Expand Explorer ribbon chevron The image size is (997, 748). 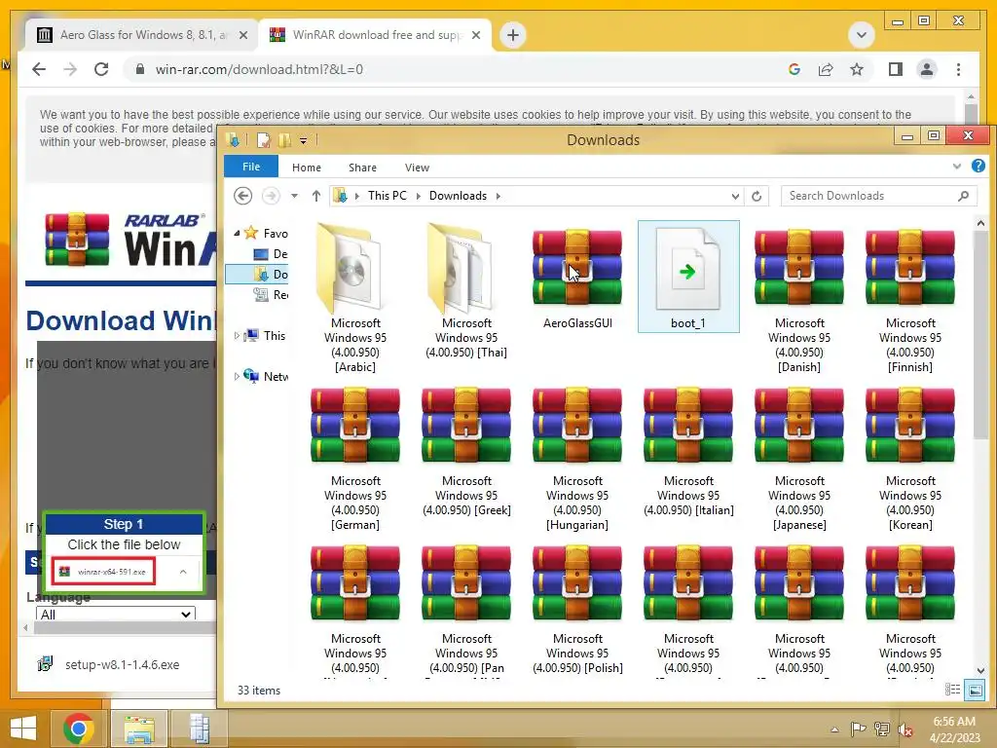pyautogui.click(x=957, y=167)
